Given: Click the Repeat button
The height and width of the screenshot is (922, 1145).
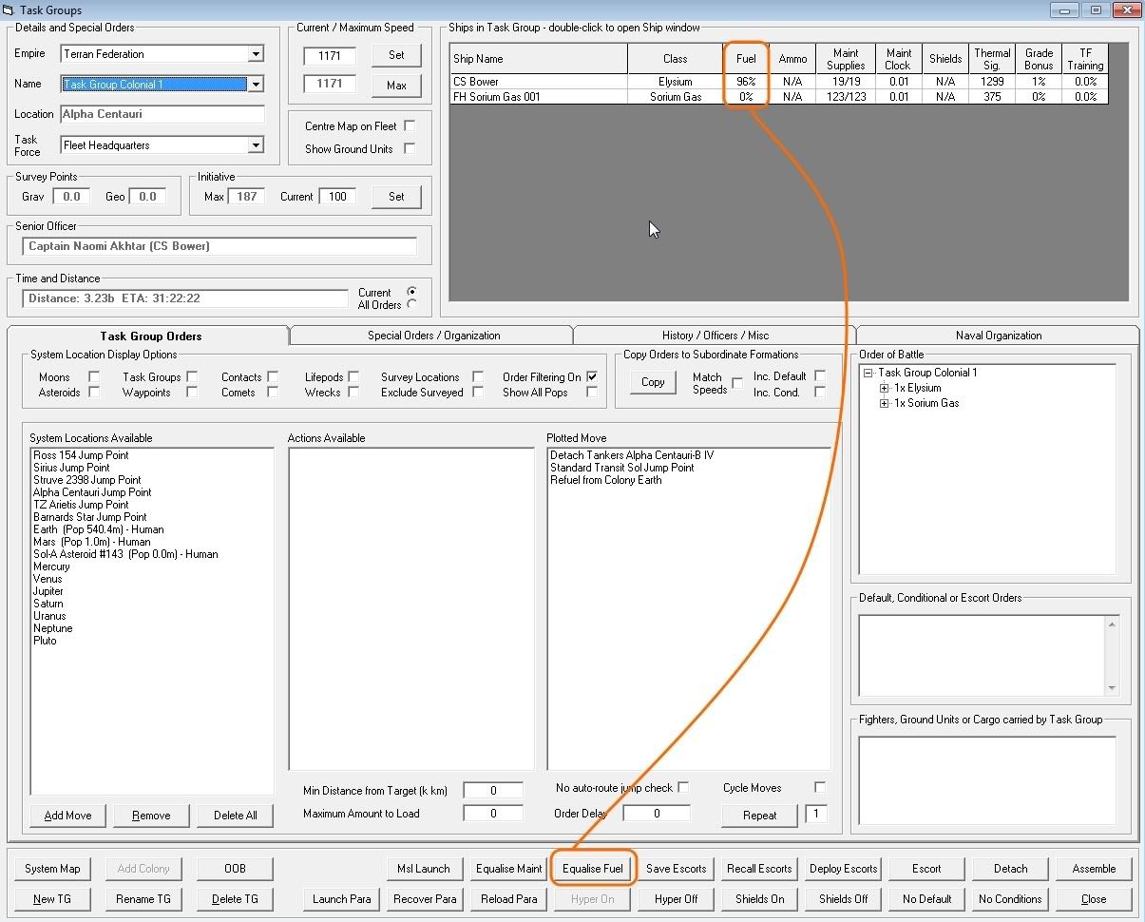Looking at the screenshot, I should pyautogui.click(x=759, y=816).
